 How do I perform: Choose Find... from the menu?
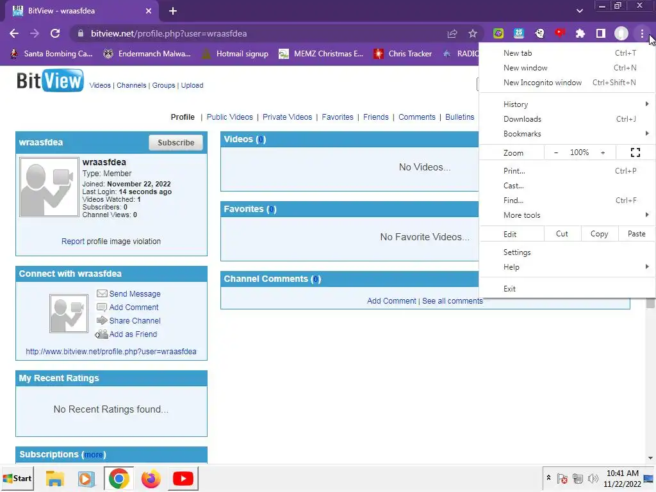(x=568, y=201)
